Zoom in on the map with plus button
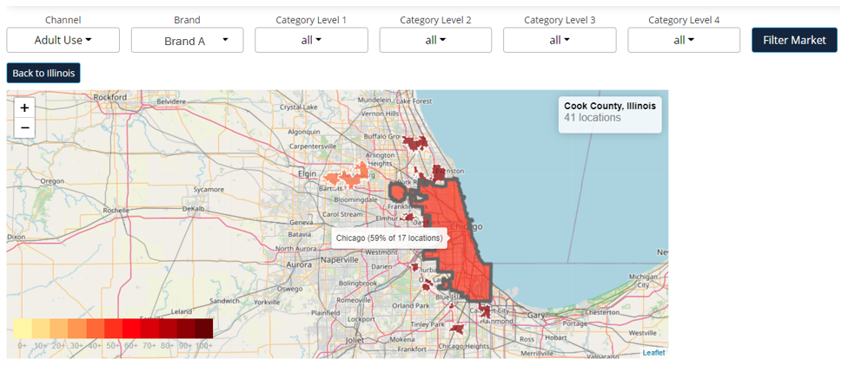 [x=24, y=108]
